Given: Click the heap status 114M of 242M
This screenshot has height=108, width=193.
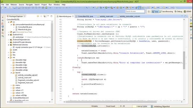Looking at the screenshot, I should 141,106.
